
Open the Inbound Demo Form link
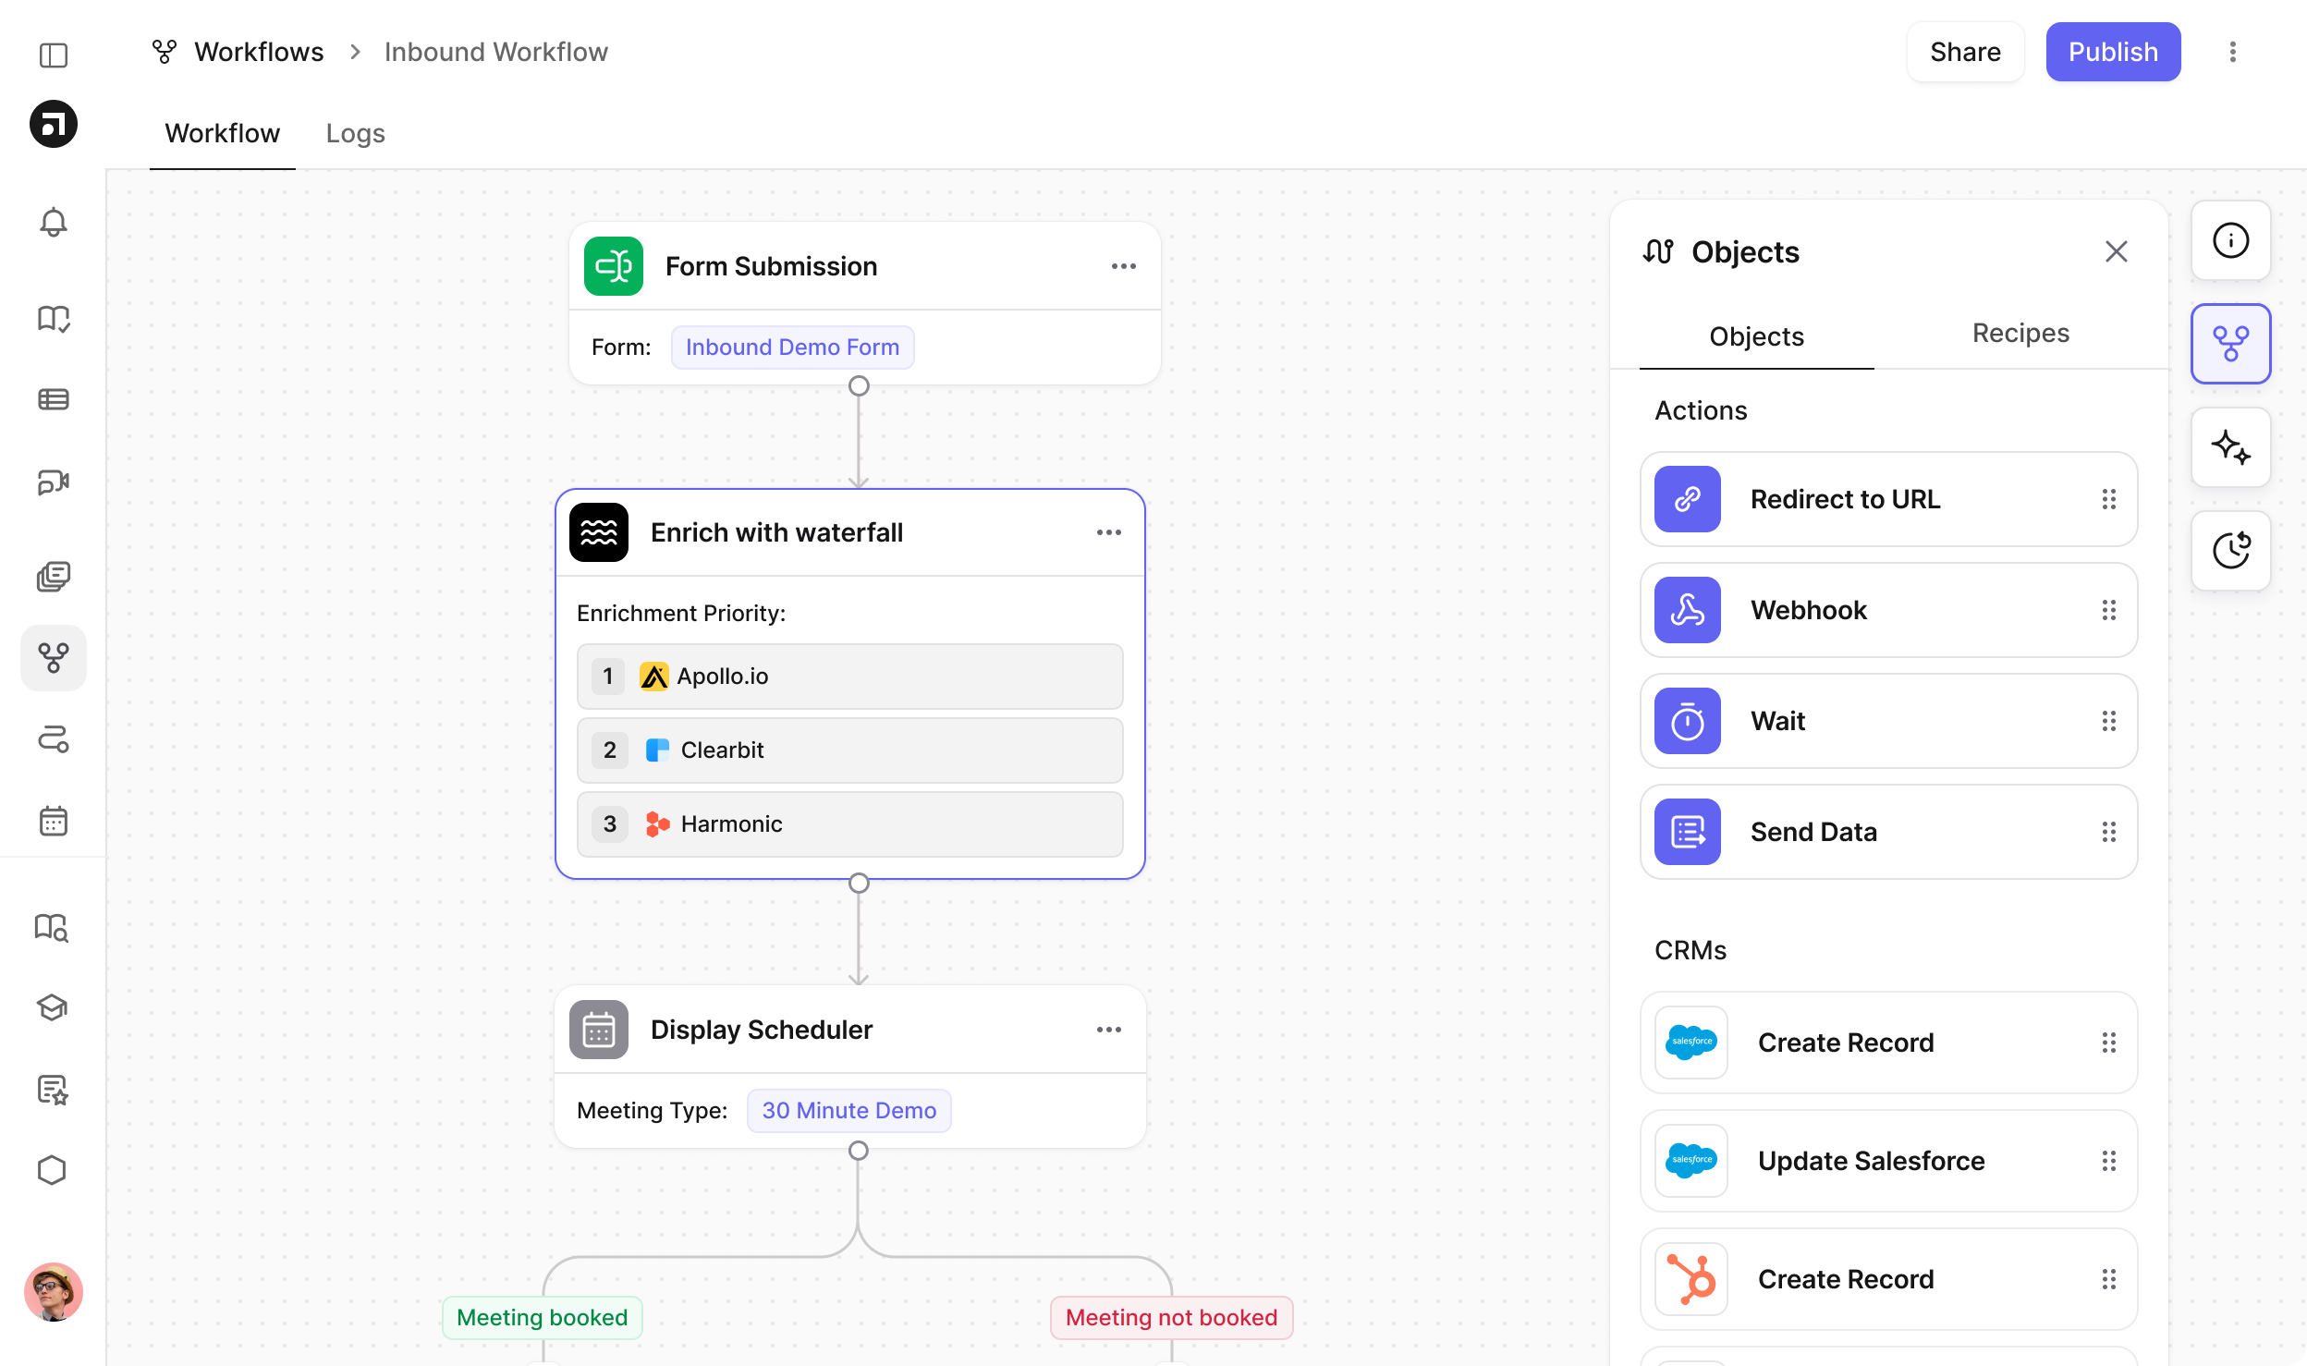[x=792, y=348]
